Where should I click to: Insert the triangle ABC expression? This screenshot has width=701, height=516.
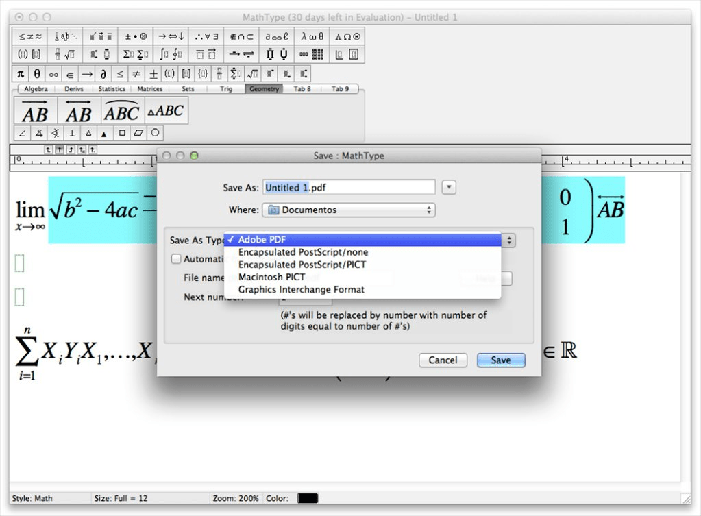coord(167,110)
